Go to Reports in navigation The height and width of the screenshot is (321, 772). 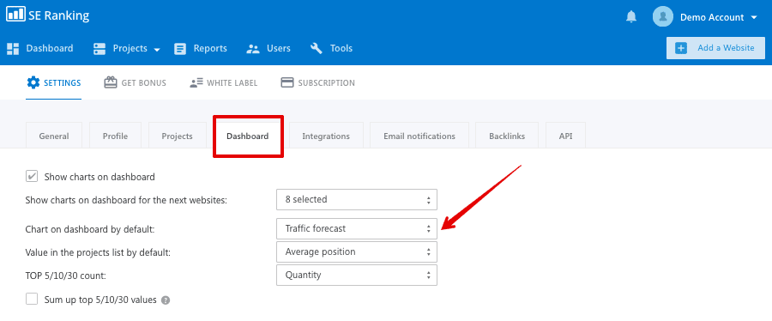coord(210,48)
